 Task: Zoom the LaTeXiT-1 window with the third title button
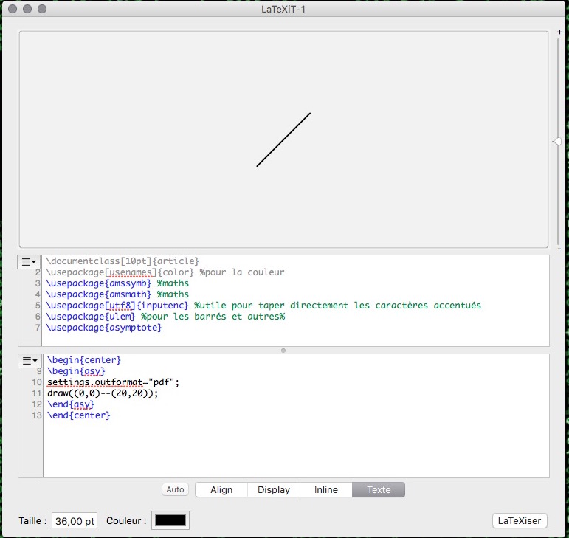click(x=42, y=10)
